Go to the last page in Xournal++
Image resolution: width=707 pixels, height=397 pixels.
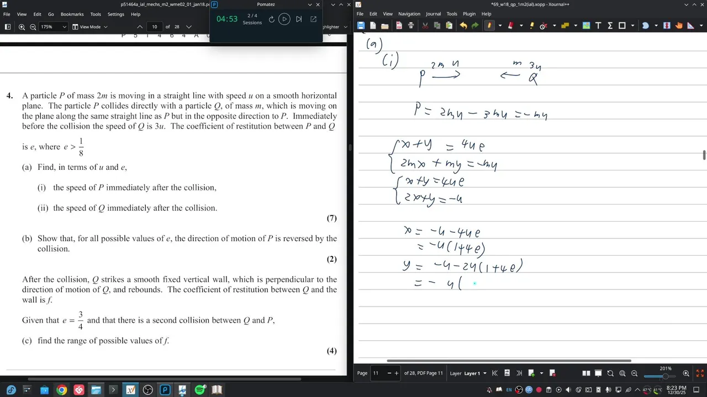click(519, 373)
